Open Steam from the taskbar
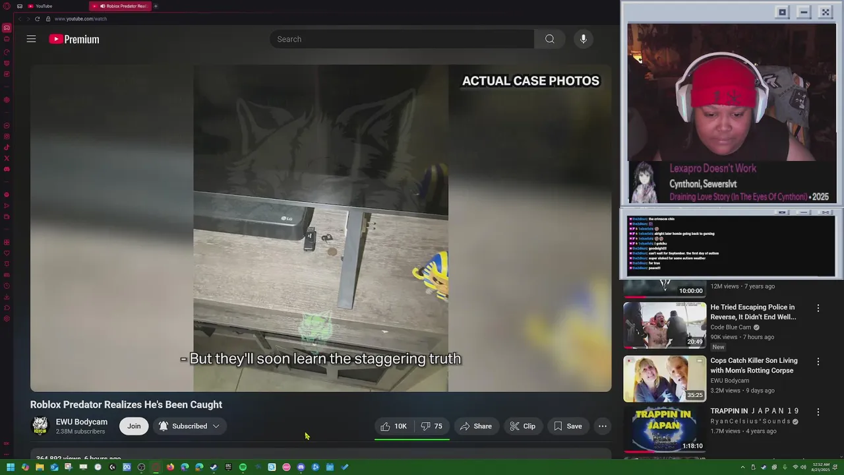This screenshot has width=844, height=475. coord(214,467)
